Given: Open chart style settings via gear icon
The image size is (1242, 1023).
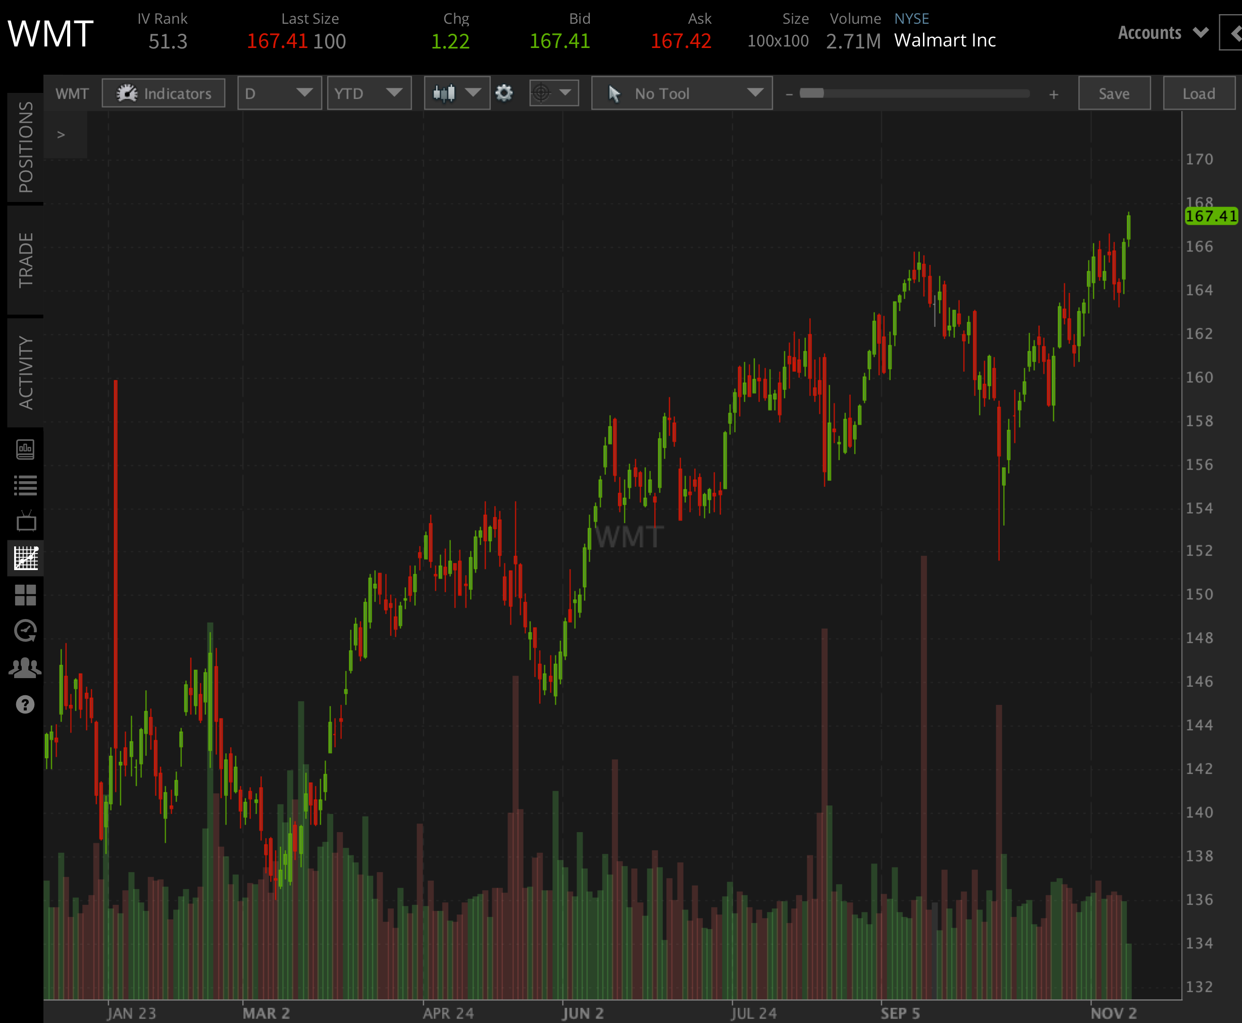Looking at the screenshot, I should 504,92.
